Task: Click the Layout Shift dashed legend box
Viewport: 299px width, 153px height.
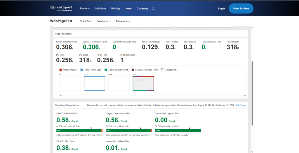Action: tap(163, 70)
